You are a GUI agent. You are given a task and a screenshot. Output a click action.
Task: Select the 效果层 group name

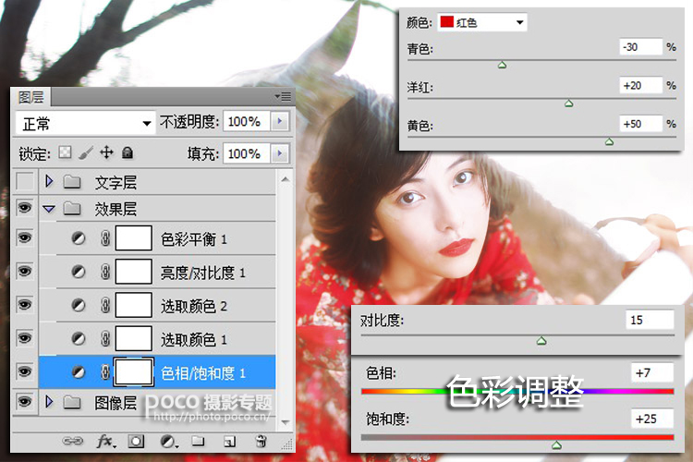click(x=115, y=209)
